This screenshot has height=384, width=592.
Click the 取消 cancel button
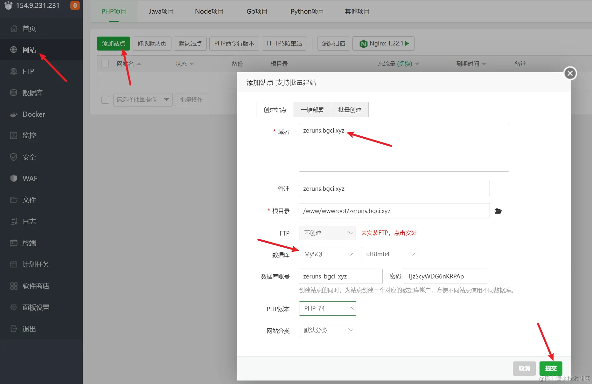pos(524,368)
